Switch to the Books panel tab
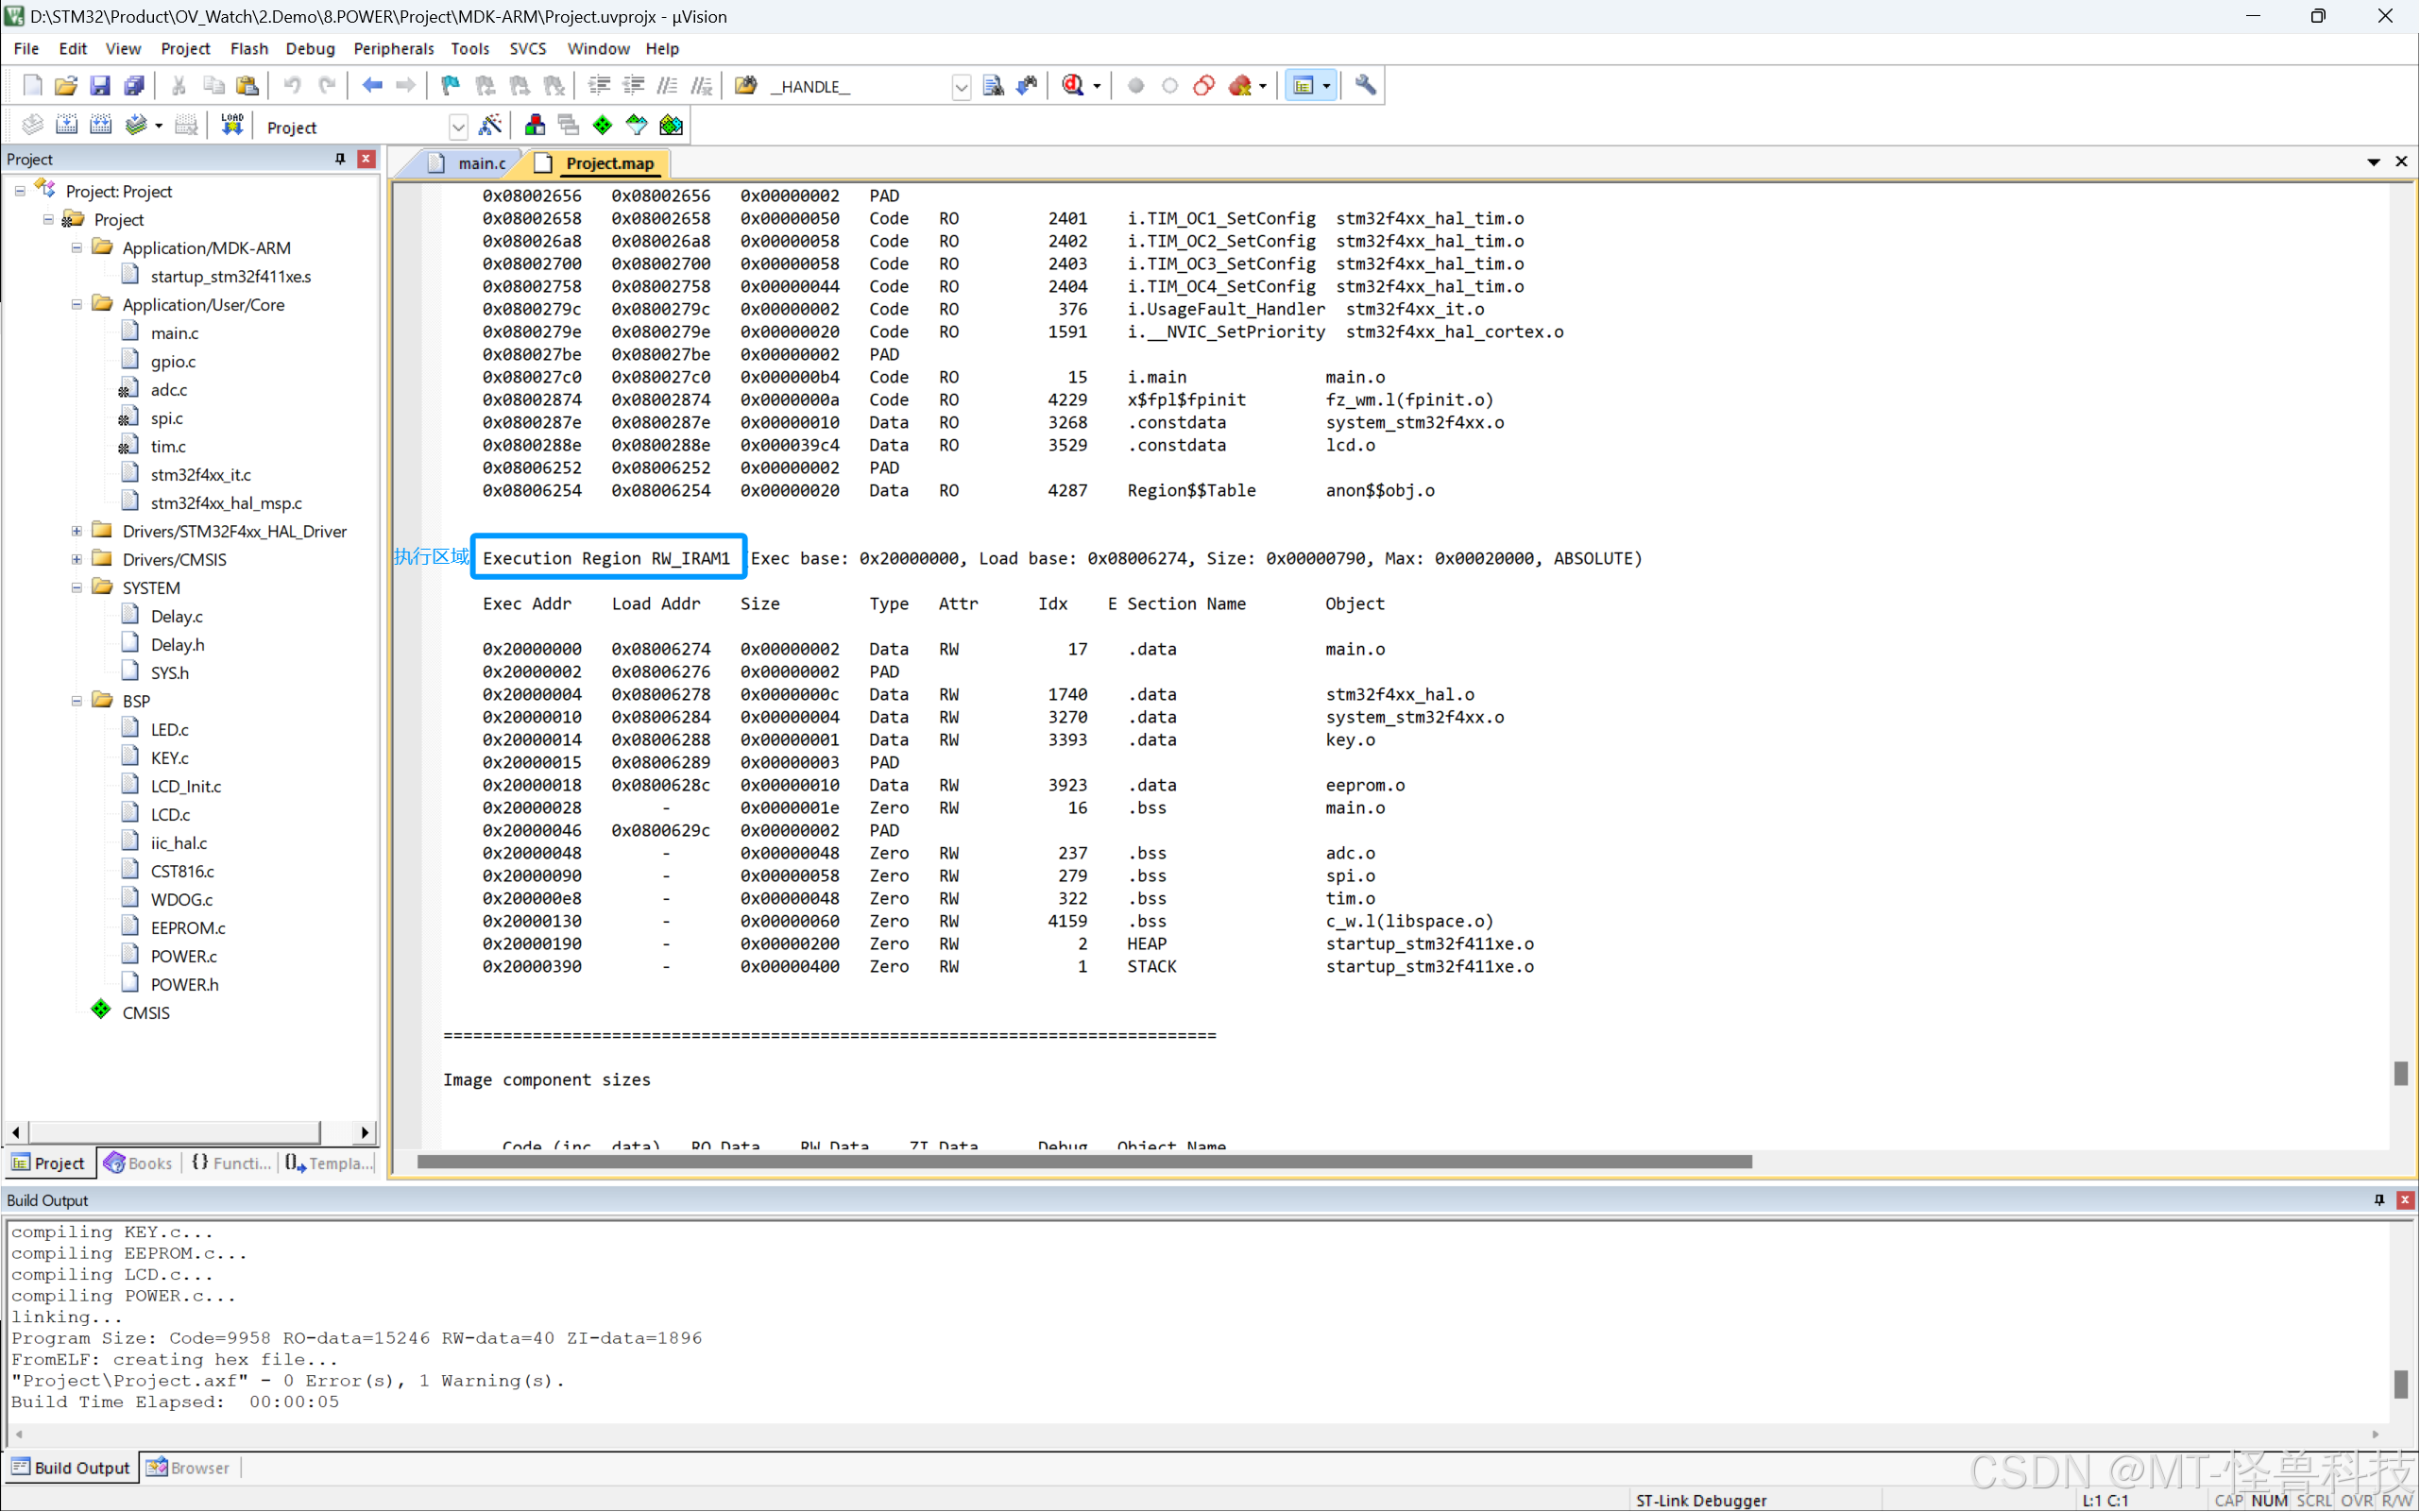The image size is (2420, 1512). click(140, 1163)
